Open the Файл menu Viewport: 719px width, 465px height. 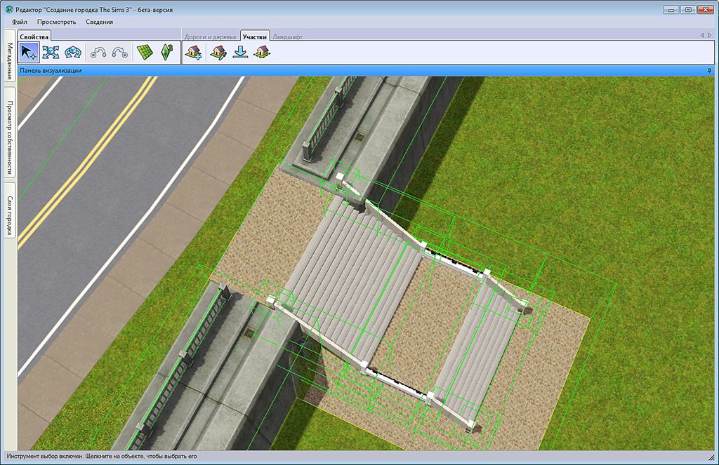20,22
